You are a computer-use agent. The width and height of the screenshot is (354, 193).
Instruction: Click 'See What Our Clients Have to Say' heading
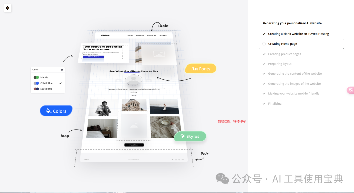point(134,71)
